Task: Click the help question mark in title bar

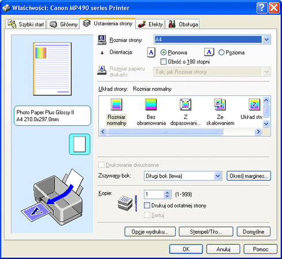Action: [262, 8]
